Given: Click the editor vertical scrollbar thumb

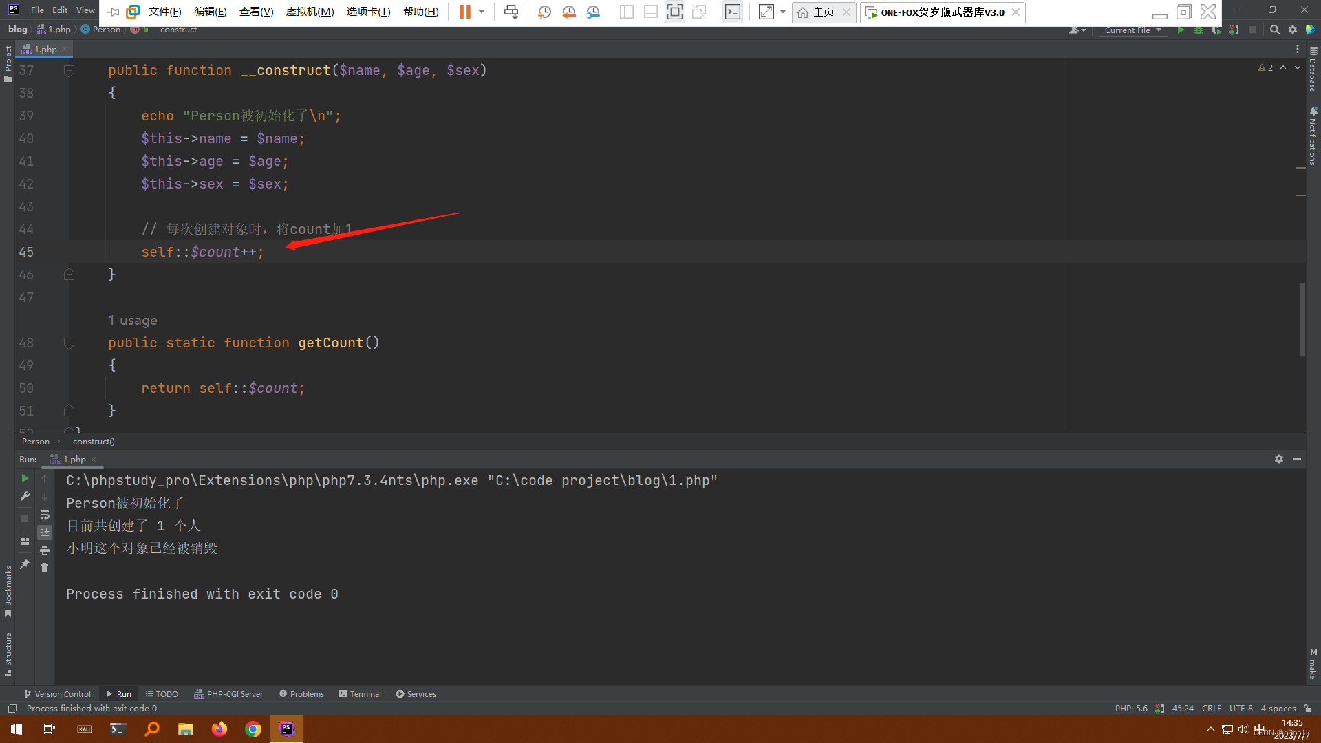Looking at the screenshot, I should coord(1302,320).
